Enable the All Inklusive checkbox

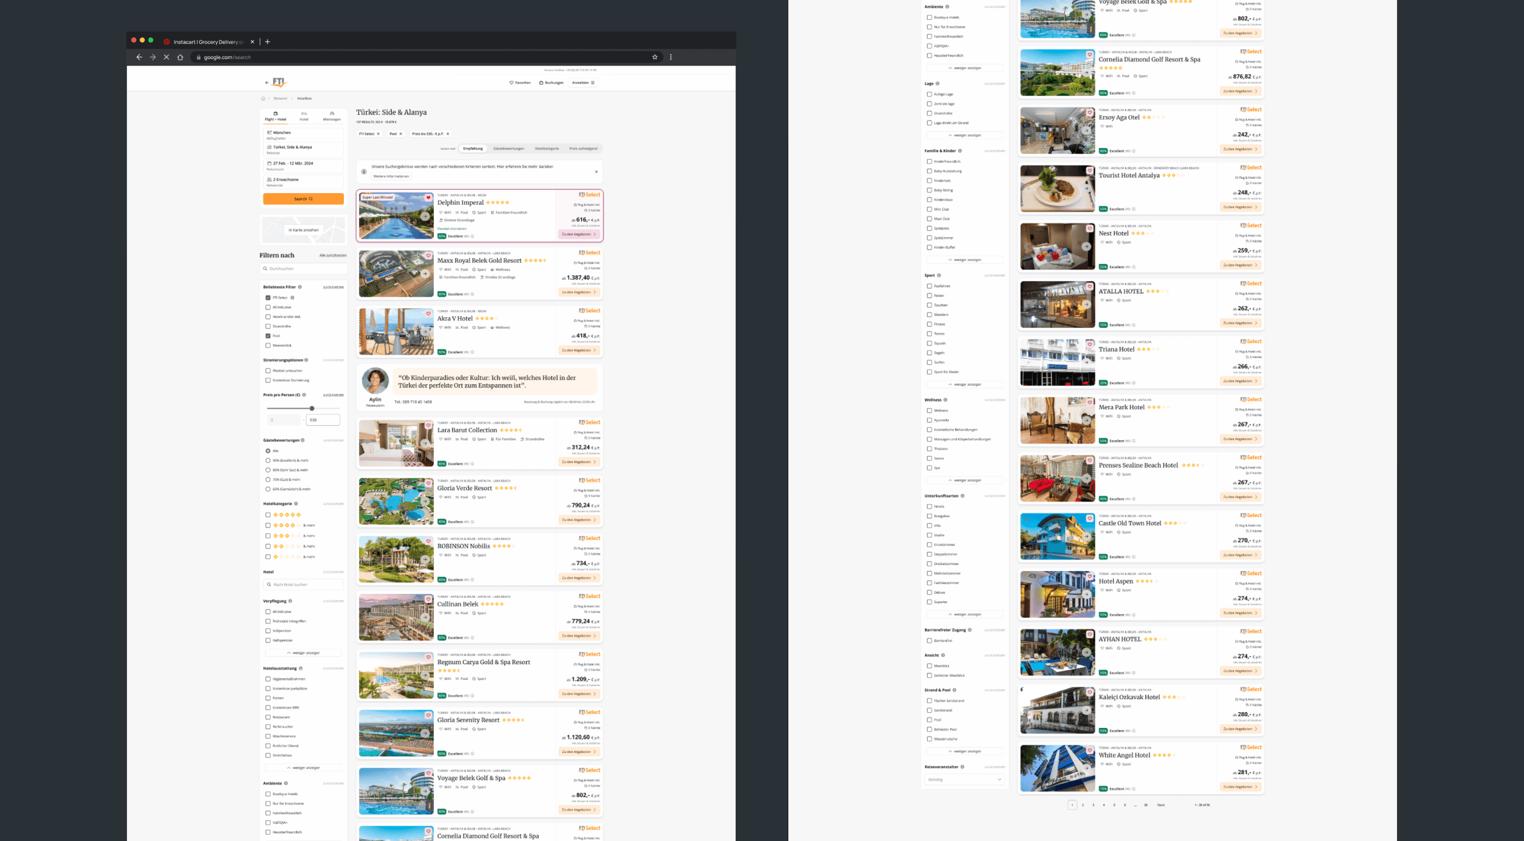pos(268,307)
